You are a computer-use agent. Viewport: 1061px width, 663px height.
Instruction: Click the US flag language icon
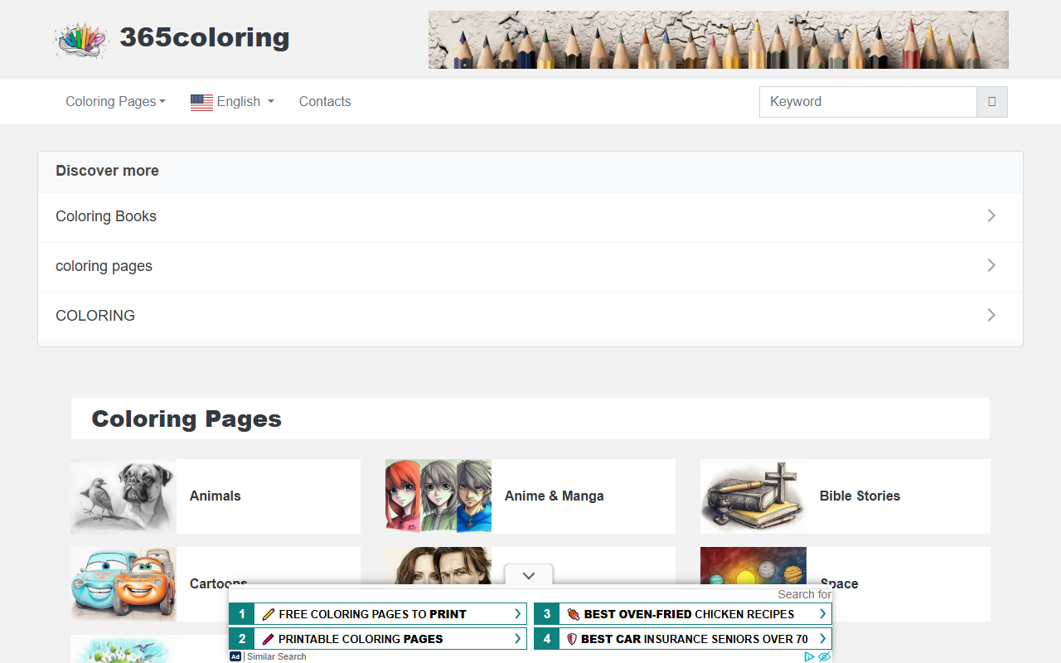pyautogui.click(x=201, y=102)
